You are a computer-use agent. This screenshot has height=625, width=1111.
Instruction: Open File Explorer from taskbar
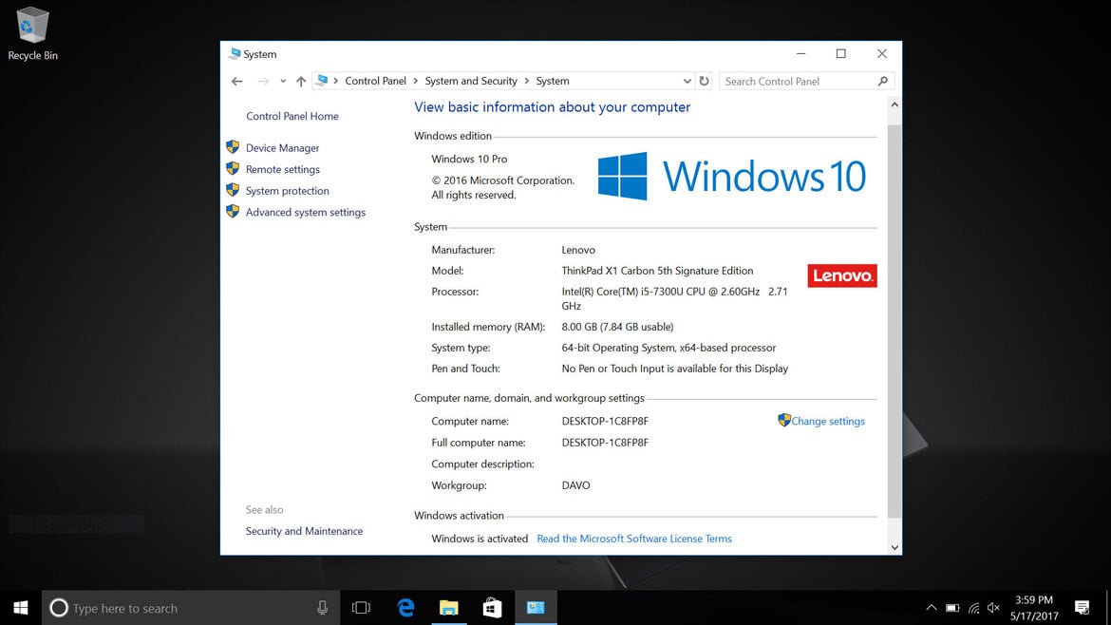(x=448, y=608)
